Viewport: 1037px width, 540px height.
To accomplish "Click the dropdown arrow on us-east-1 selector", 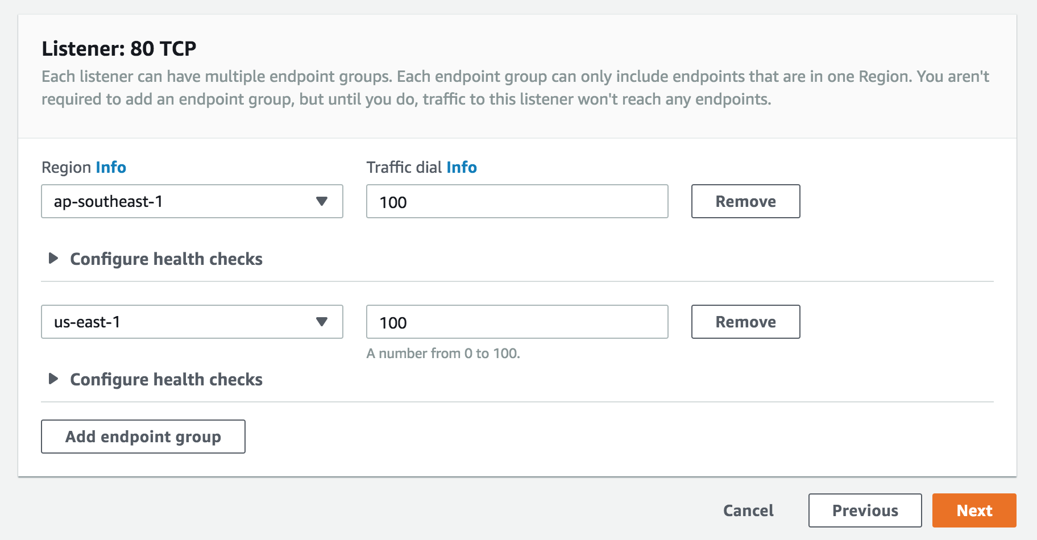I will (322, 322).
